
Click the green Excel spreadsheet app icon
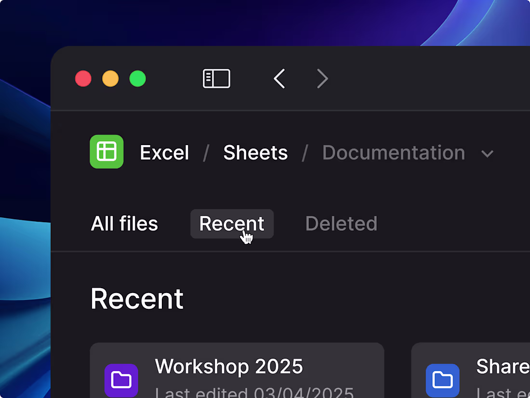[106, 151]
